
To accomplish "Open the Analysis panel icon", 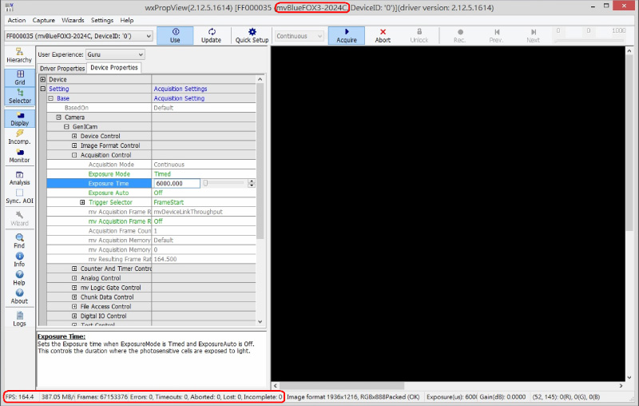I will pyautogui.click(x=19, y=177).
